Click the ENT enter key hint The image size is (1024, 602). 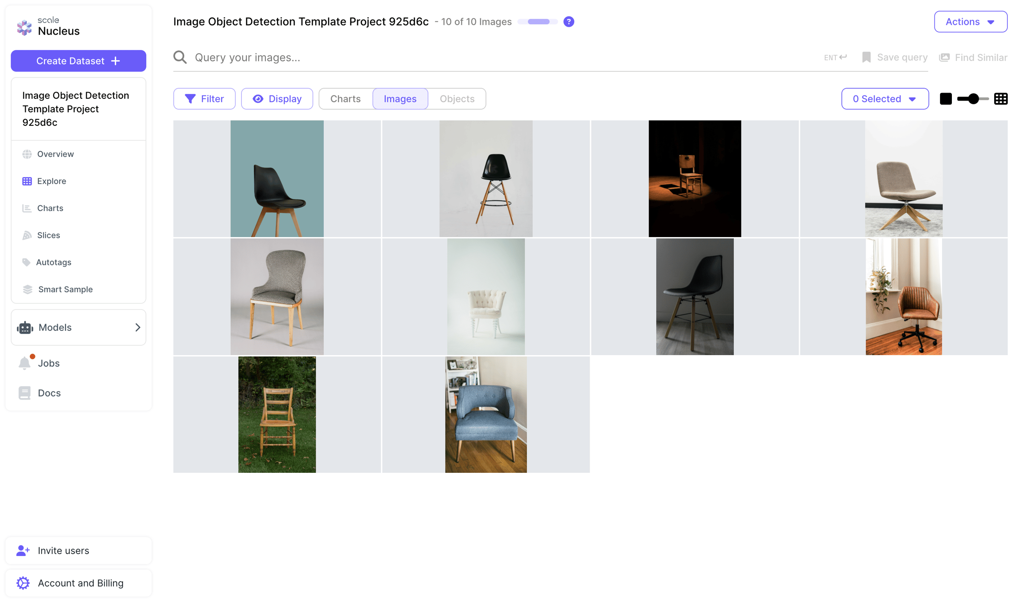(x=835, y=57)
